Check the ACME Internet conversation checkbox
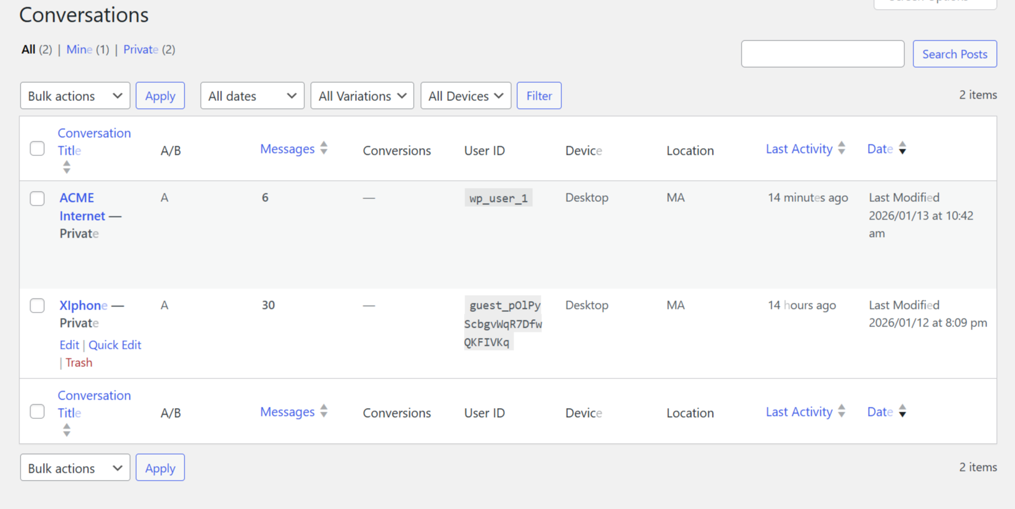The image size is (1015, 509). coord(38,198)
